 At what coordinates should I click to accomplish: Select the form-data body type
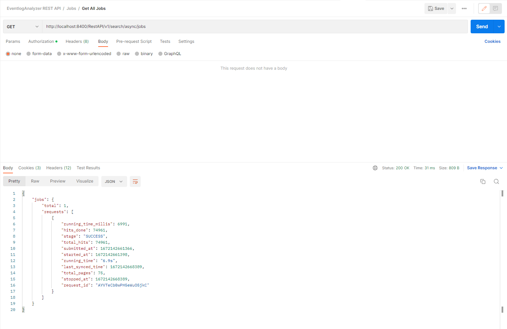coord(39,53)
